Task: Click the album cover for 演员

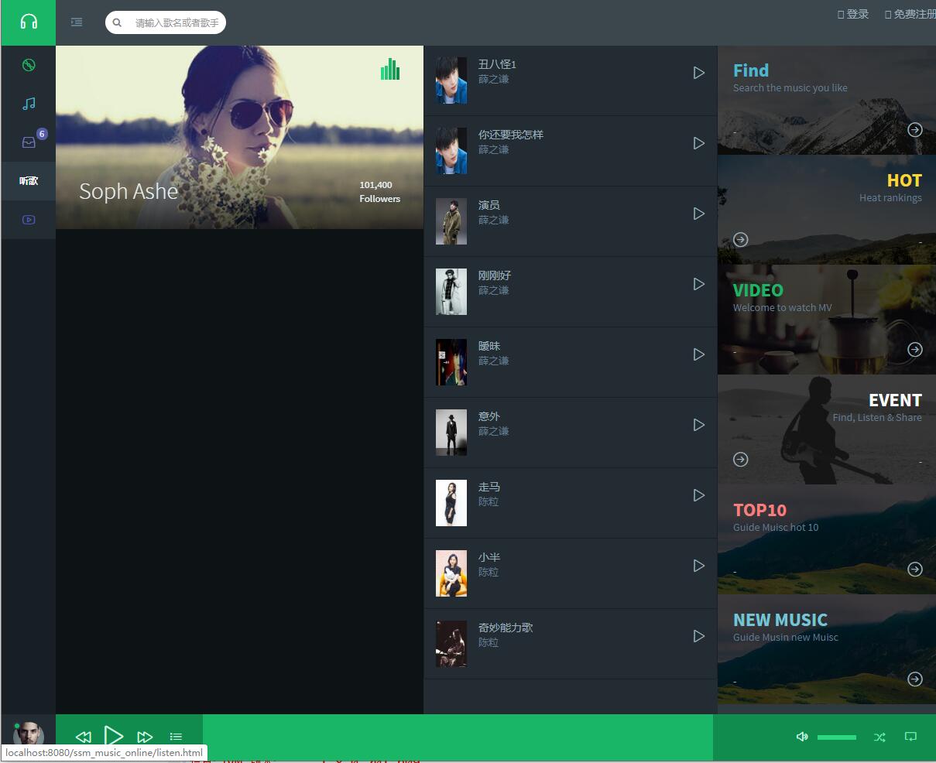Action: [x=451, y=221]
